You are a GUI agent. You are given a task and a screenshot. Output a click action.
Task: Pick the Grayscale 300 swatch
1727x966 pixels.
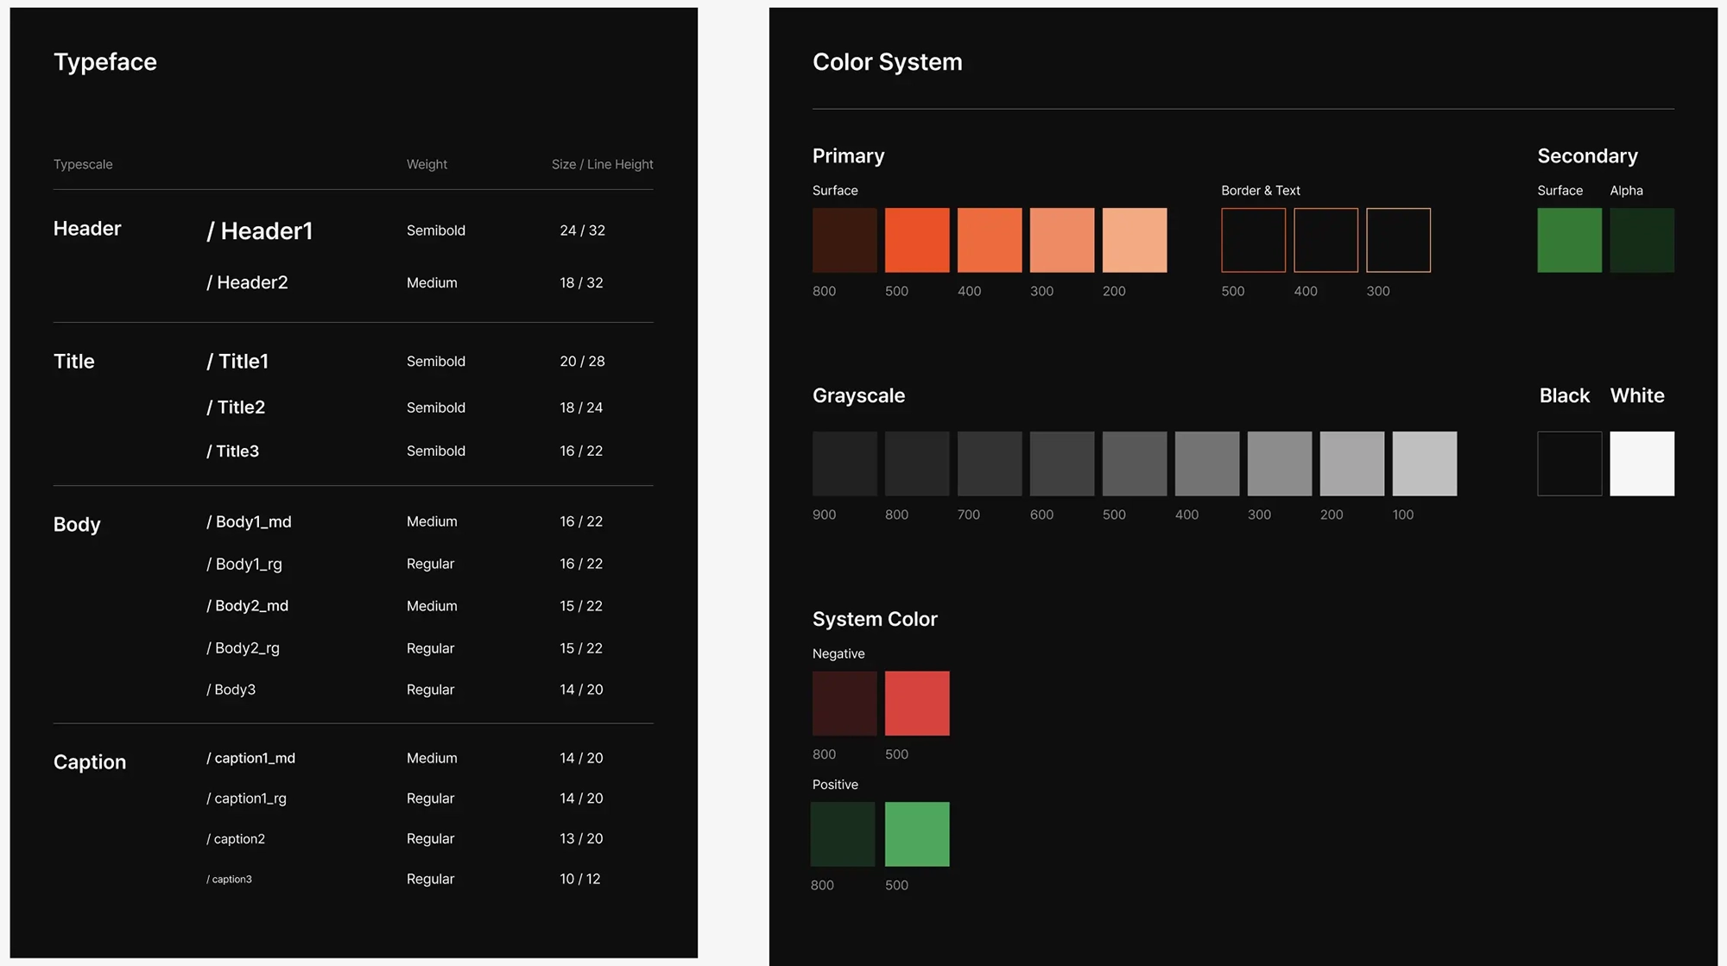(1280, 464)
